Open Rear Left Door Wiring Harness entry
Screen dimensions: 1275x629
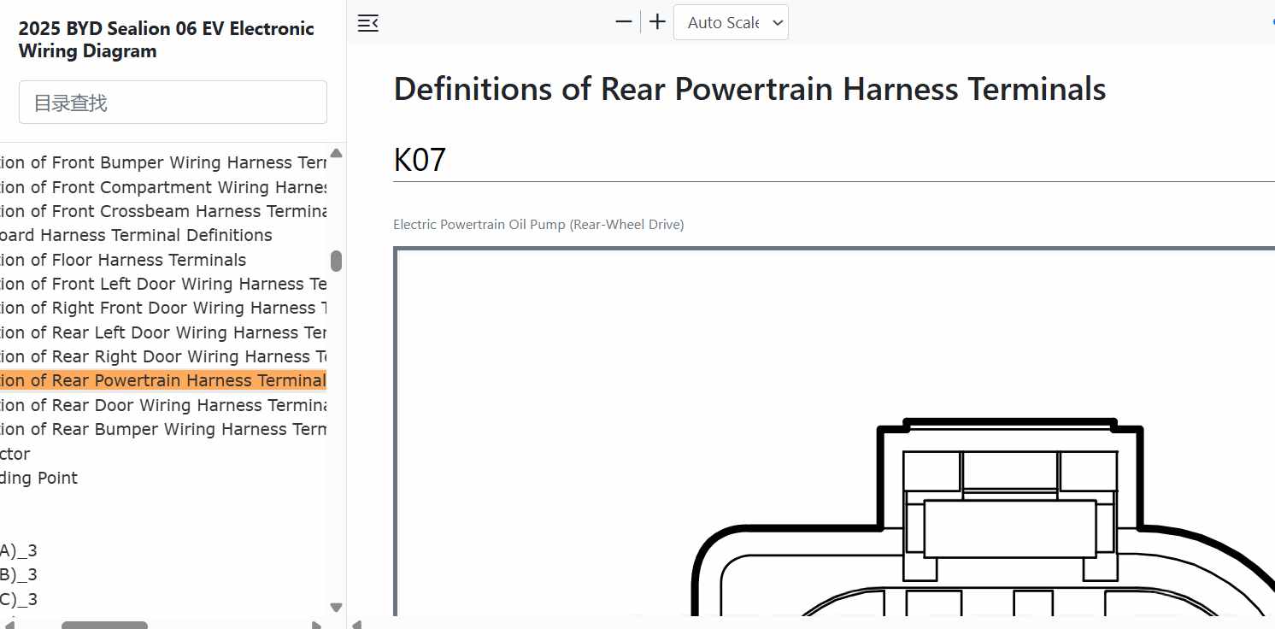coord(163,332)
